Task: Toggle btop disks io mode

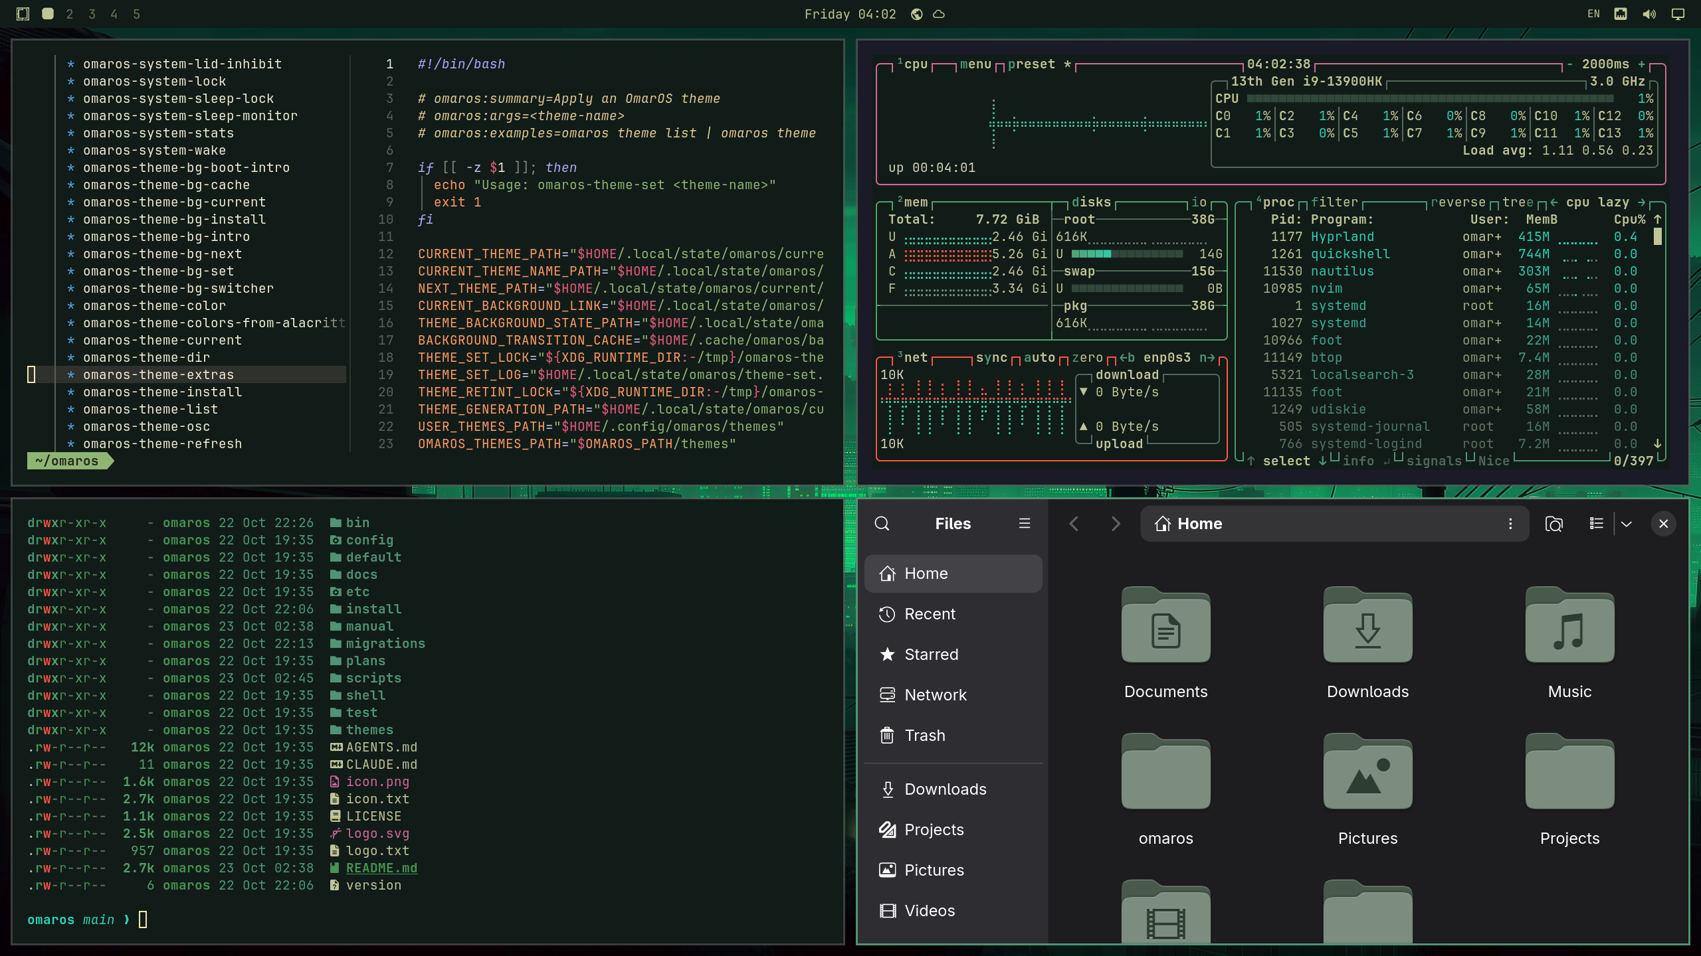Action: click(x=1199, y=202)
